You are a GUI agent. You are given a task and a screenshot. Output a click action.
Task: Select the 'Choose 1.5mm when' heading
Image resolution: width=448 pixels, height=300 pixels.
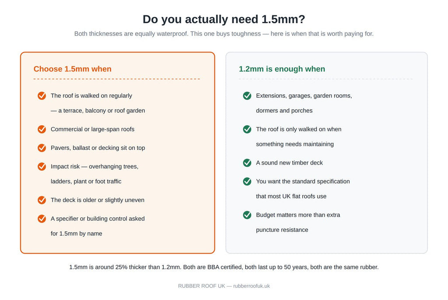(73, 69)
